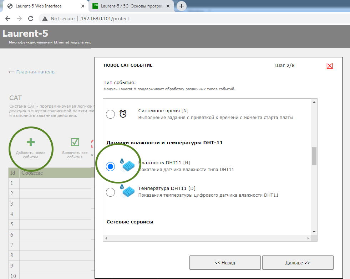This screenshot has height=279, width=350.
Task: Select the Влажность DHT11 radio button
Action: click(x=111, y=166)
